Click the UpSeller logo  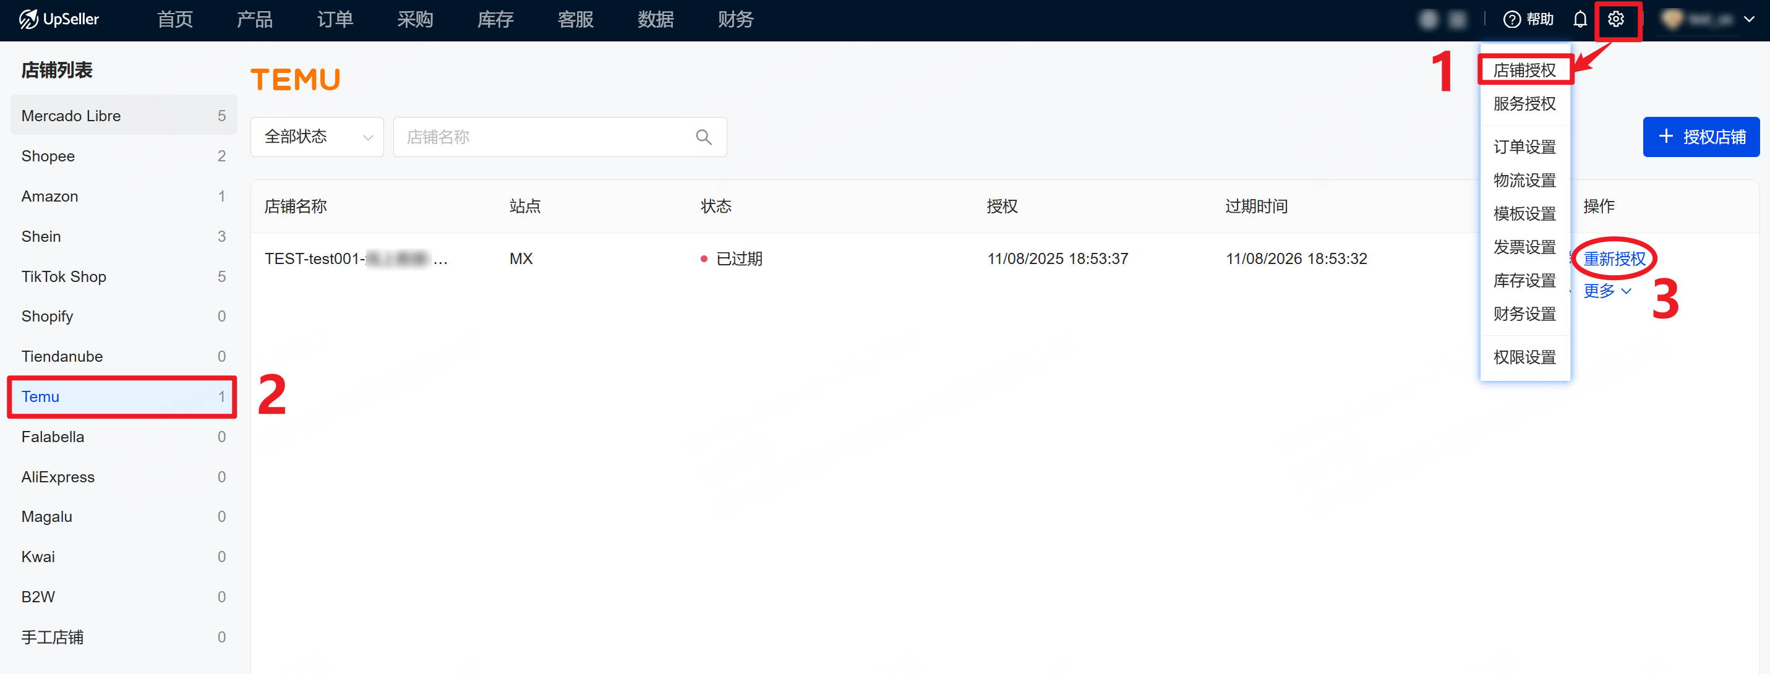(x=59, y=19)
